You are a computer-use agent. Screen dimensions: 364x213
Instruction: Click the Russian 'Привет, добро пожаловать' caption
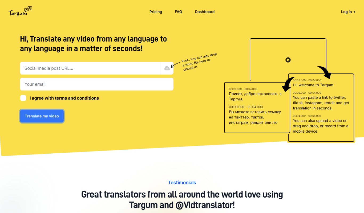pyautogui.click(x=255, y=96)
